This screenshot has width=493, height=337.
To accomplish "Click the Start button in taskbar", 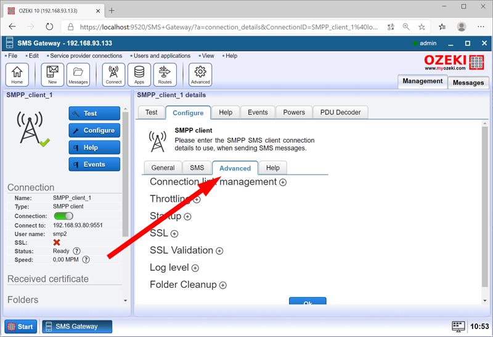I will pyautogui.click(x=20, y=327).
